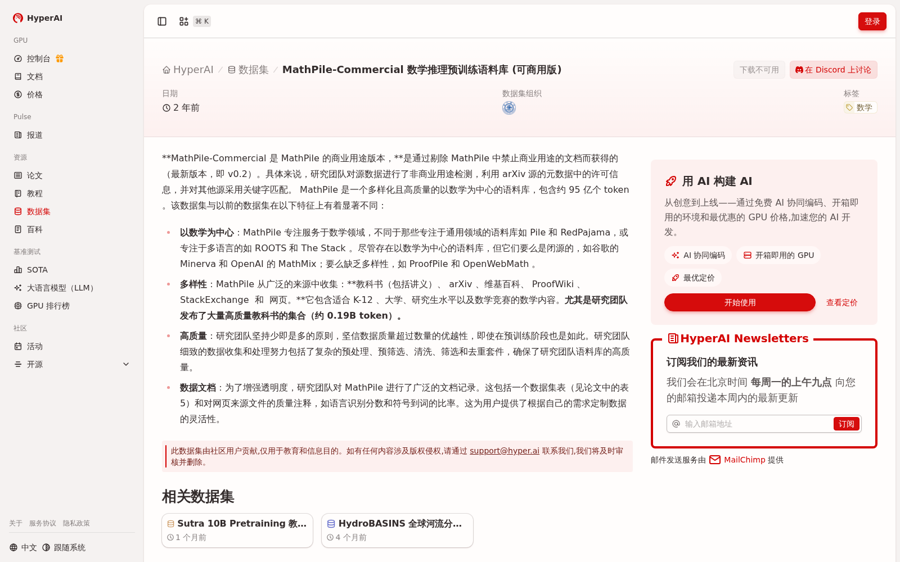Toggle sidebar panel icon in top bar
The image size is (900, 562).
pos(162,21)
